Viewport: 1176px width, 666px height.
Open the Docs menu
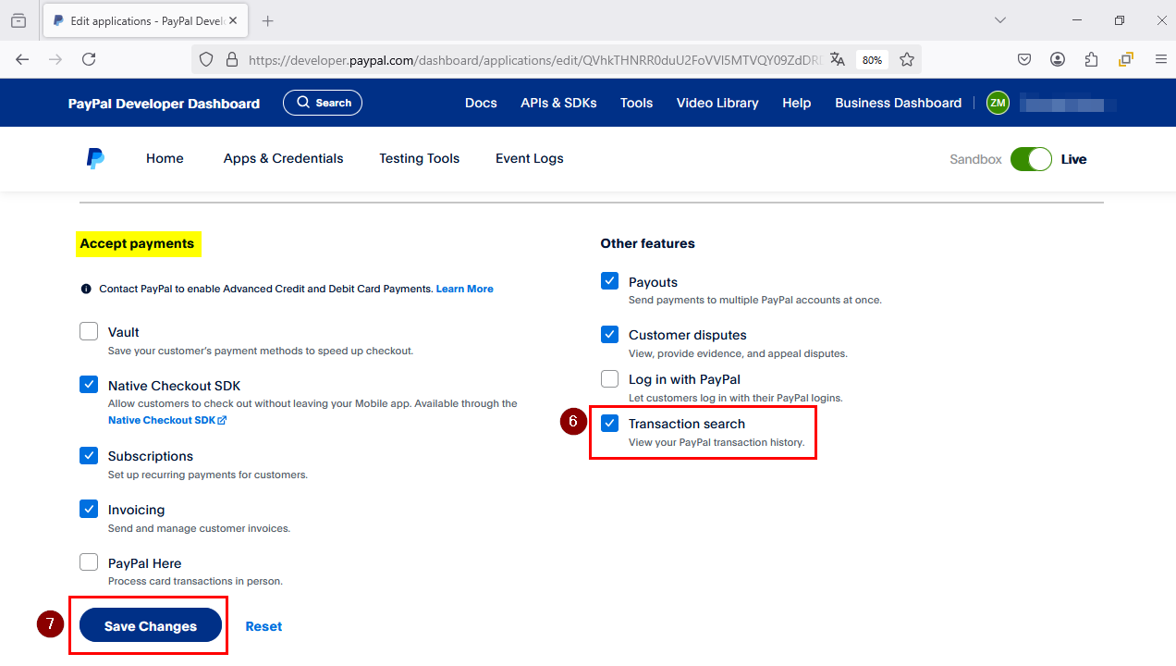click(481, 103)
